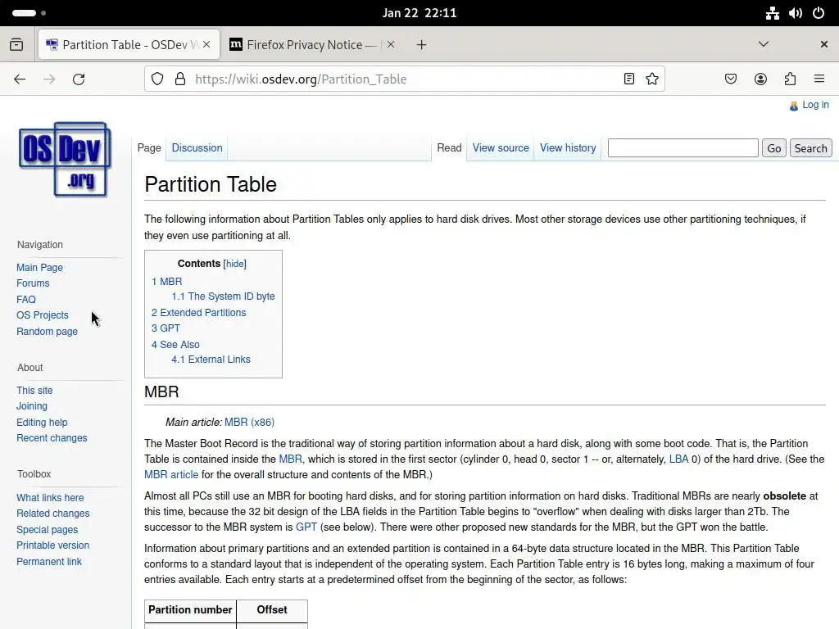This screenshot has height=629, width=839.
Task: Jump to contents entry 3 GPT
Action: [166, 328]
